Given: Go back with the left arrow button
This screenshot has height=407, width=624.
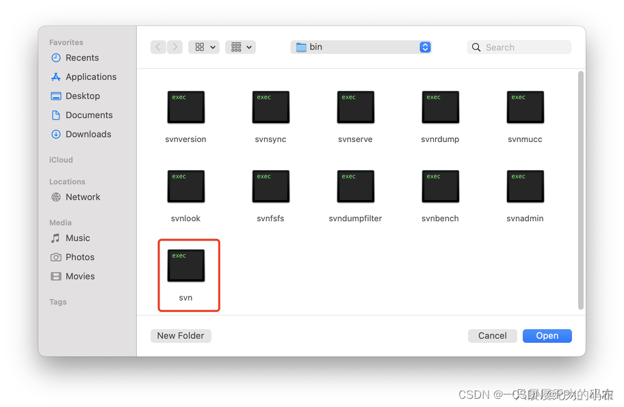Looking at the screenshot, I should click(x=158, y=47).
